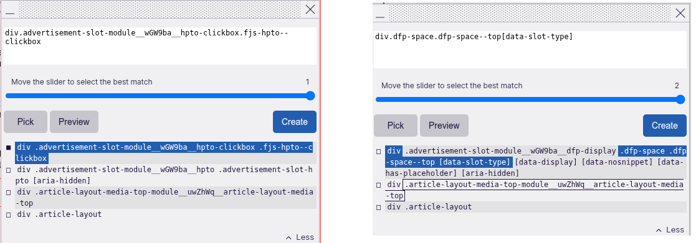The image size is (696, 243).
Task: Collapse the right dialog using Less
Action: click(670, 230)
